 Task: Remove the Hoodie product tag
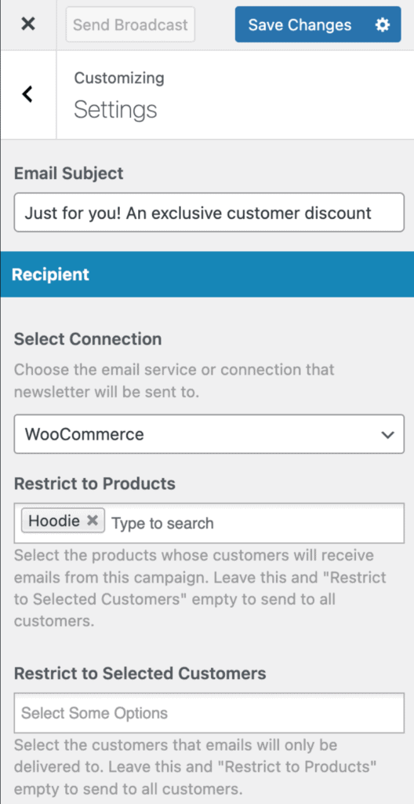pyautogui.click(x=93, y=521)
